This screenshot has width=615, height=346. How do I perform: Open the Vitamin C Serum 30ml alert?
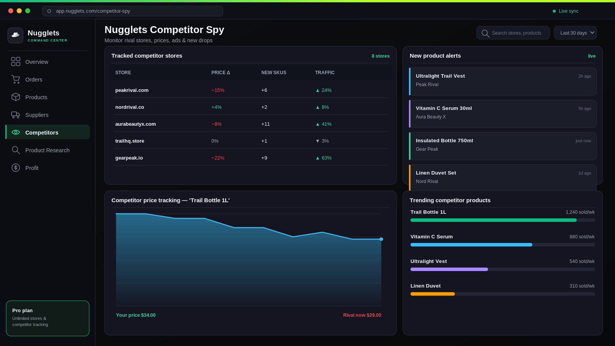pyautogui.click(x=503, y=114)
